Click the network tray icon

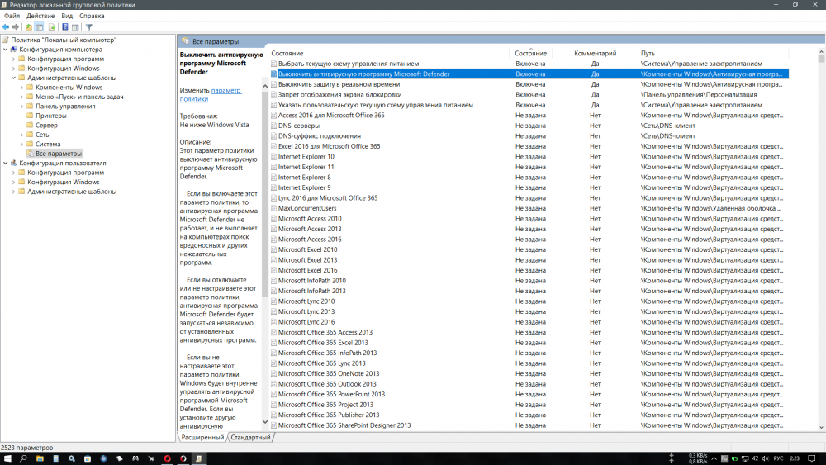(744, 458)
